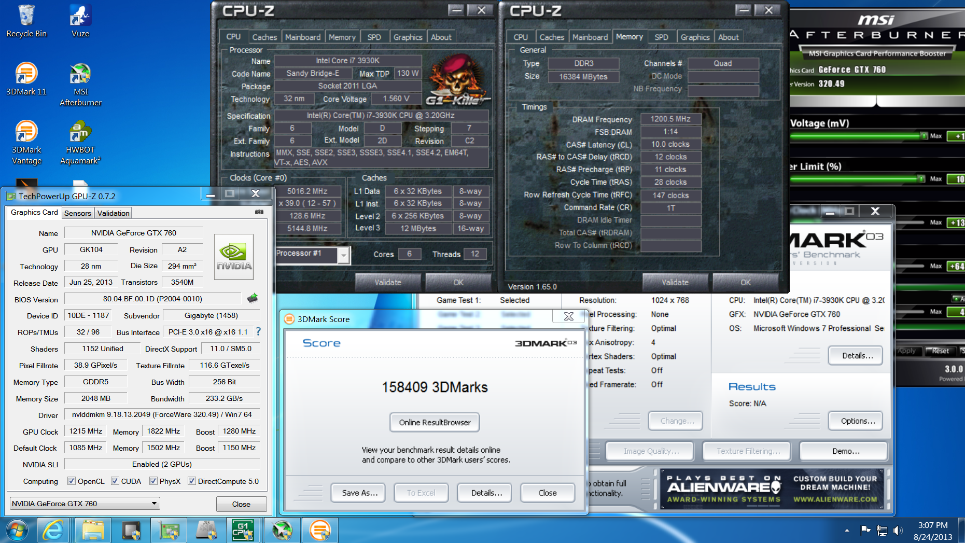Close the 3DMark Score dialog with X
965x543 pixels.
click(x=568, y=316)
